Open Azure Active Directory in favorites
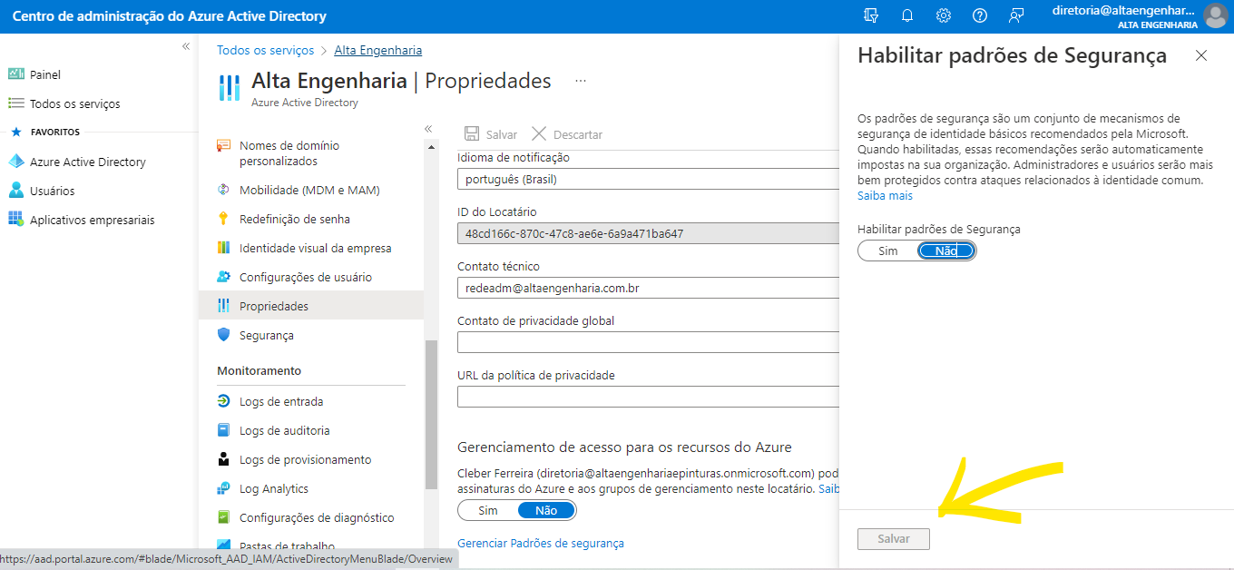Image resolution: width=1234 pixels, height=570 pixels. [x=87, y=162]
